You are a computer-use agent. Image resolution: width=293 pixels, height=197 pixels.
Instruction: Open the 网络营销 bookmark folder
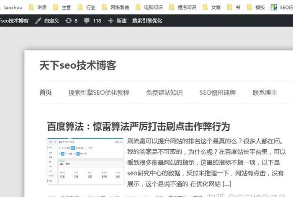point(116,8)
